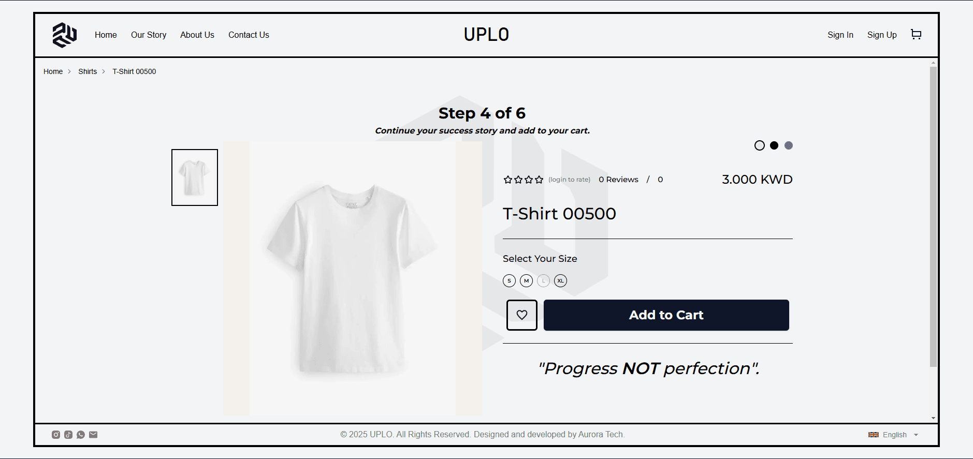Pick the black color swatch
Screen dimensions: 973x459
point(774,145)
